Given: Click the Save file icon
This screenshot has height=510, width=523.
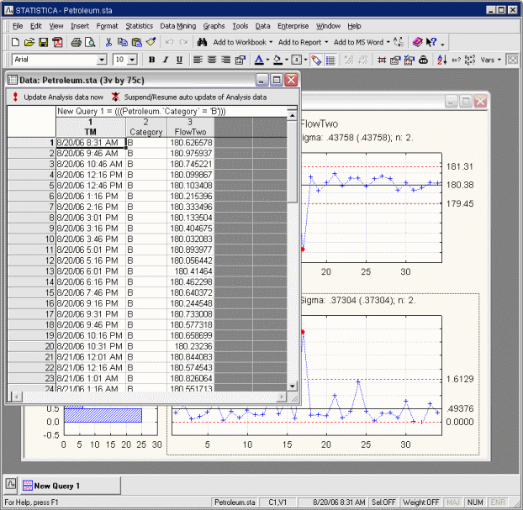Looking at the screenshot, I should click(43, 42).
